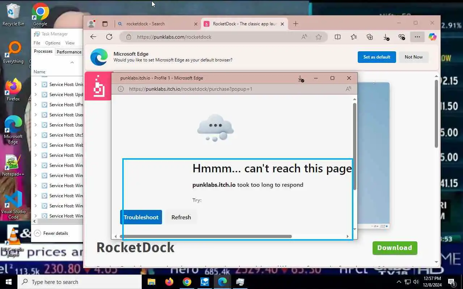Expand Service Host: UPn row
The width and height of the screenshot is (463, 289).
click(35, 105)
